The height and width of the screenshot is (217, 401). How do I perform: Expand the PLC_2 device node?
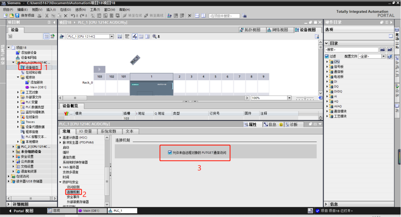click(14, 147)
